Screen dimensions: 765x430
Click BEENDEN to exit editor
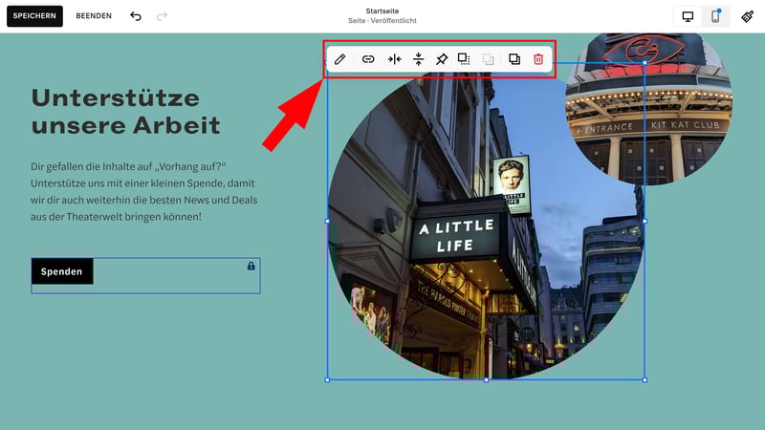coord(94,16)
